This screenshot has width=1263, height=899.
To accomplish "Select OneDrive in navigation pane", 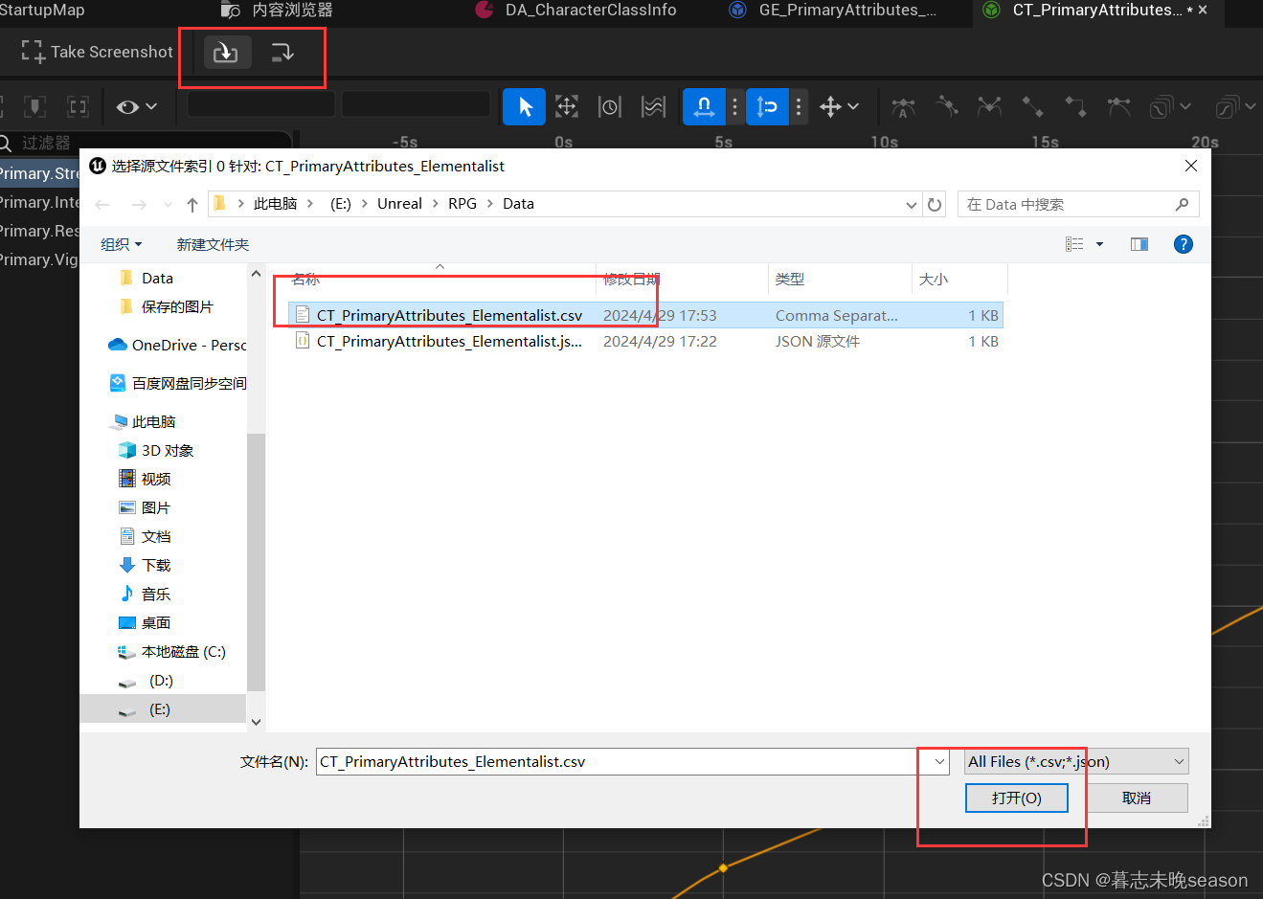I will [177, 345].
